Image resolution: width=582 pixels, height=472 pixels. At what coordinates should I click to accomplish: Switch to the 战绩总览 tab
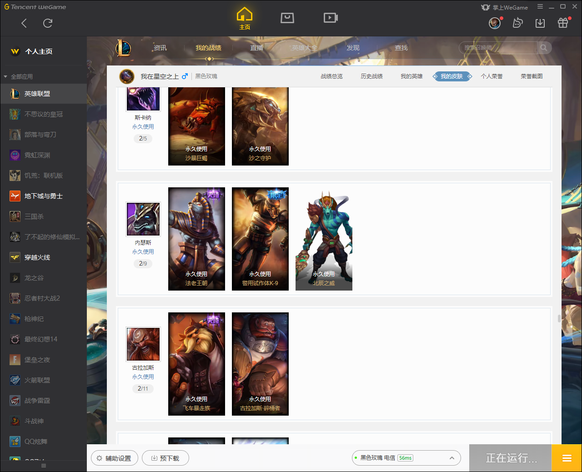point(332,76)
